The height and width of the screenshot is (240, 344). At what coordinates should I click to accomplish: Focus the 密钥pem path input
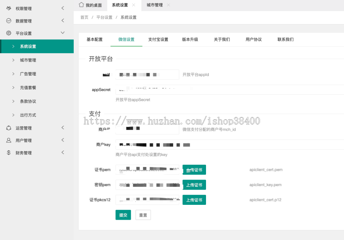147,185
